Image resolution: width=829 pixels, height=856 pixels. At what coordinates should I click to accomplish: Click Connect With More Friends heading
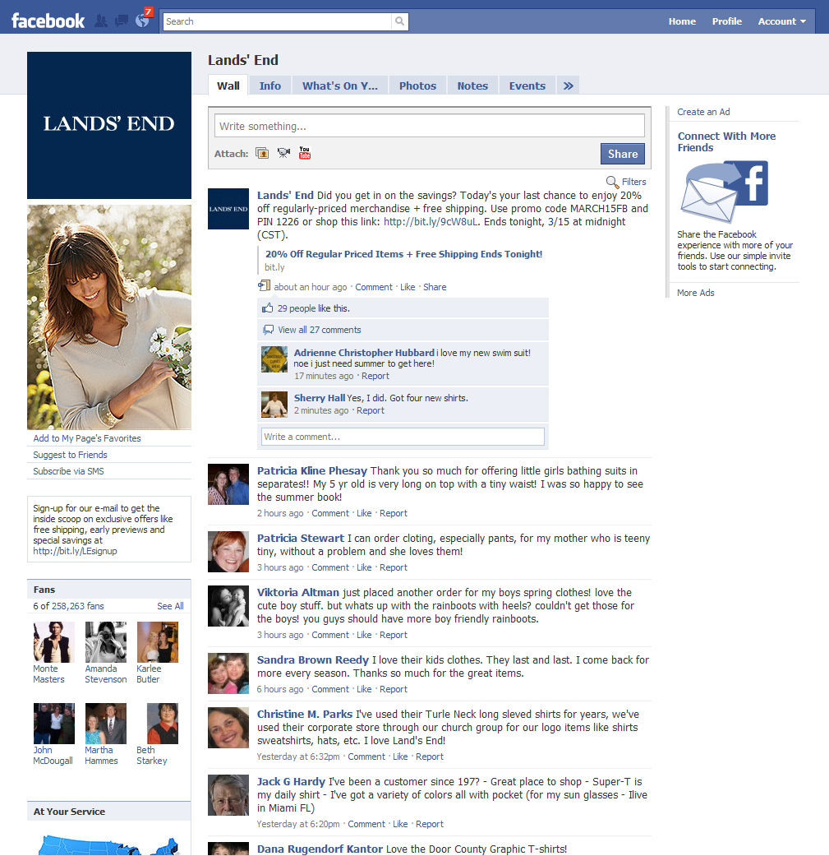726,142
